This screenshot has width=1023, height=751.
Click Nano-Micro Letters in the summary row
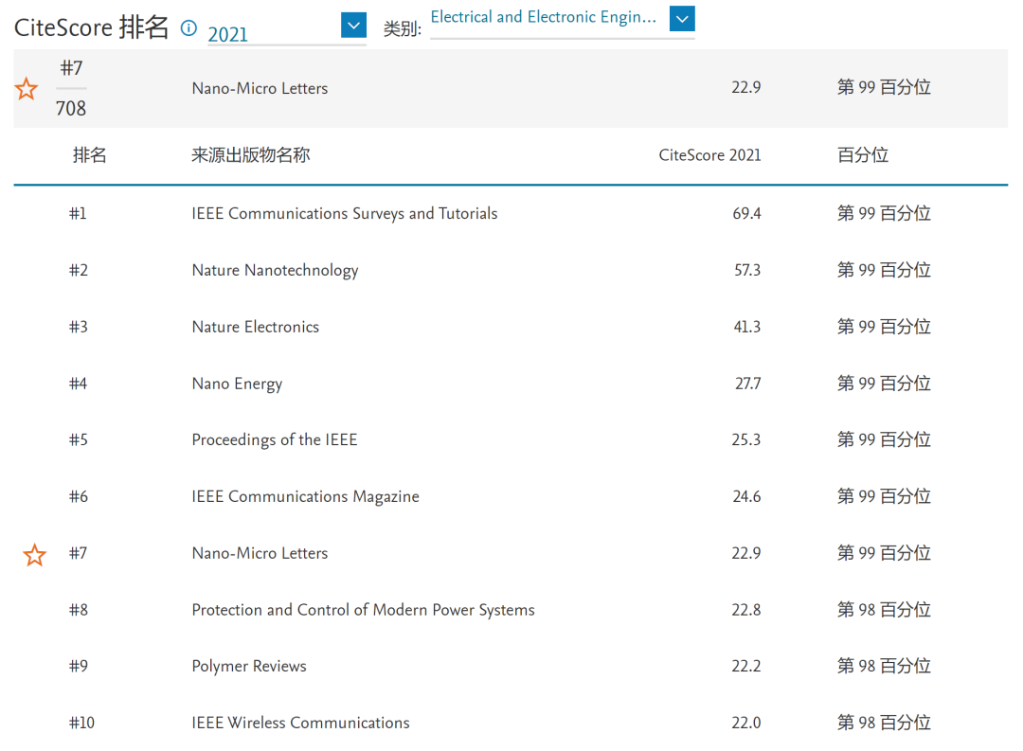point(260,88)
